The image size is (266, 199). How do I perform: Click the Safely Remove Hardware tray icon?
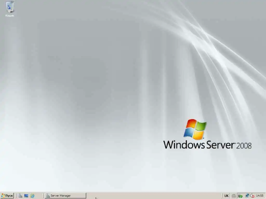240,196
